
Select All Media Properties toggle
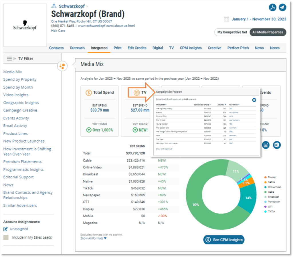pyautogui.click(x=268, y=32)
